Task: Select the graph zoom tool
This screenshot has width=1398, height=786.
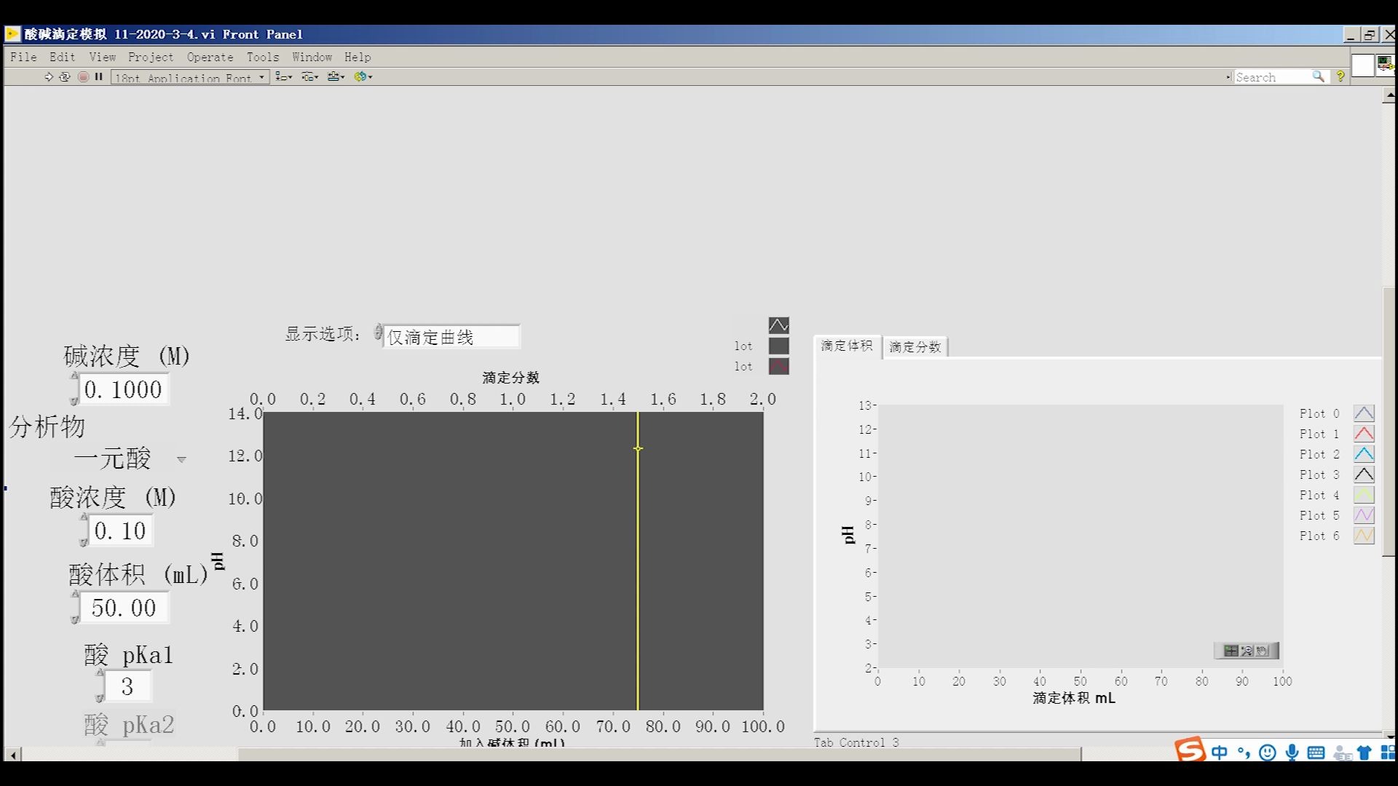Action: (x=1247, y=651)
